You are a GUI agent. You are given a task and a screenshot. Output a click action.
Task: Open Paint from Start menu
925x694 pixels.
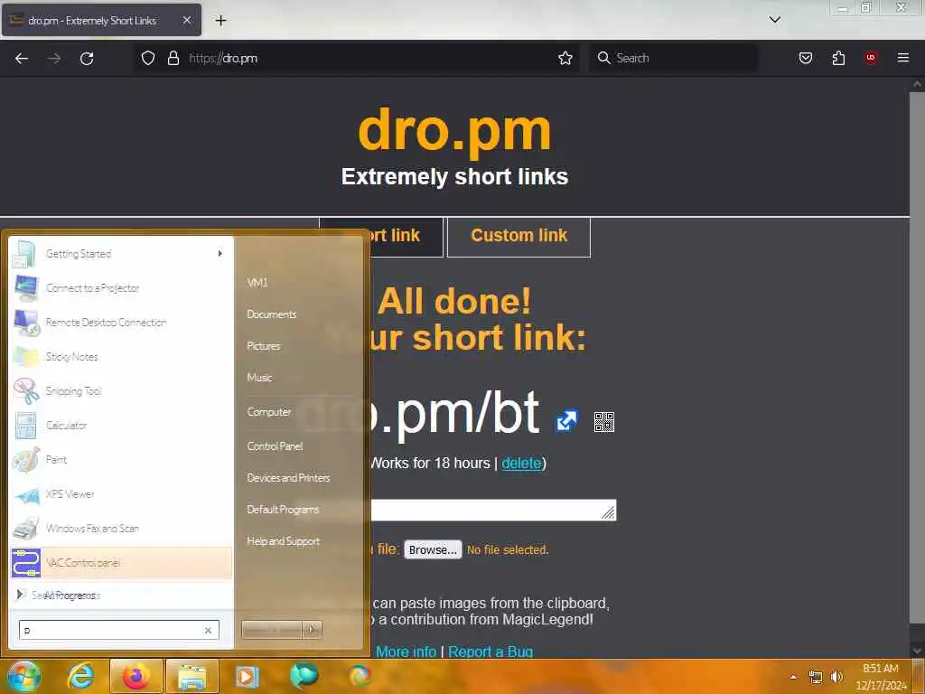click(120, 459)
